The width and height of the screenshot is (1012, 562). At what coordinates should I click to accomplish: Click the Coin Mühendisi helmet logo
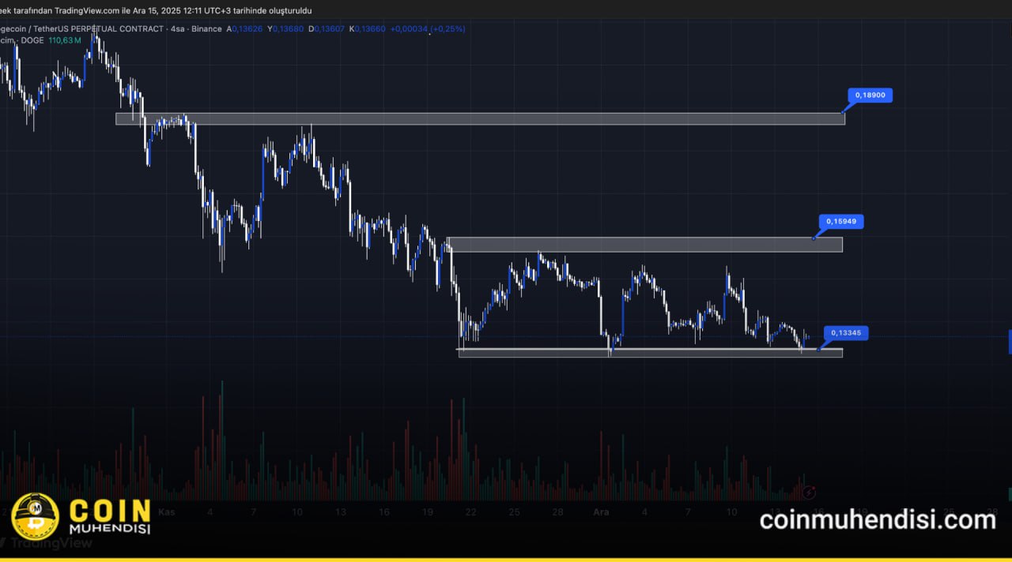(x=35, y=516)
